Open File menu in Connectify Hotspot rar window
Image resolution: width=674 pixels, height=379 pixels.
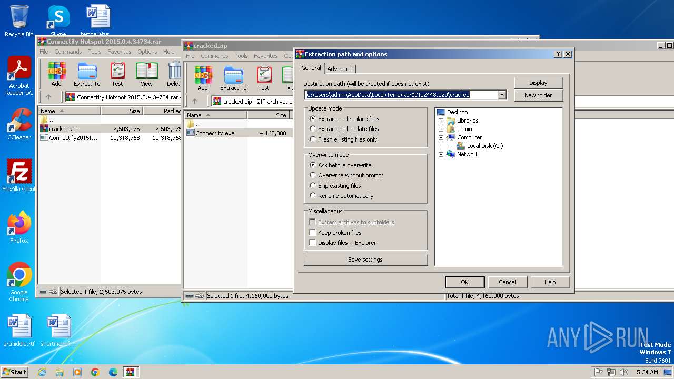(44, 52)
